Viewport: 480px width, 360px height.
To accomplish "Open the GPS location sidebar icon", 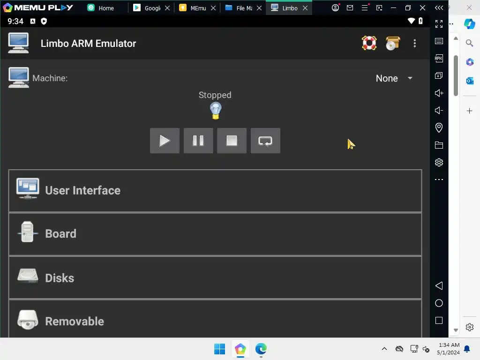I will coord(439,127).
